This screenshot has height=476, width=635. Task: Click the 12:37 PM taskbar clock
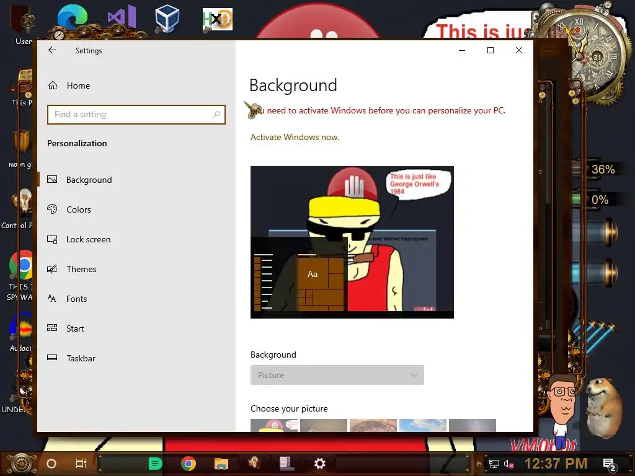(556, 464)
